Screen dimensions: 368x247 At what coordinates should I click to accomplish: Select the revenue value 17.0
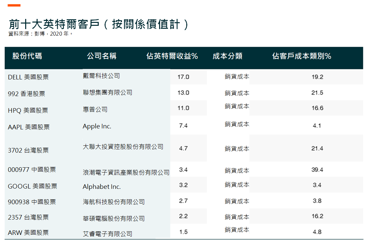point(183,77)
